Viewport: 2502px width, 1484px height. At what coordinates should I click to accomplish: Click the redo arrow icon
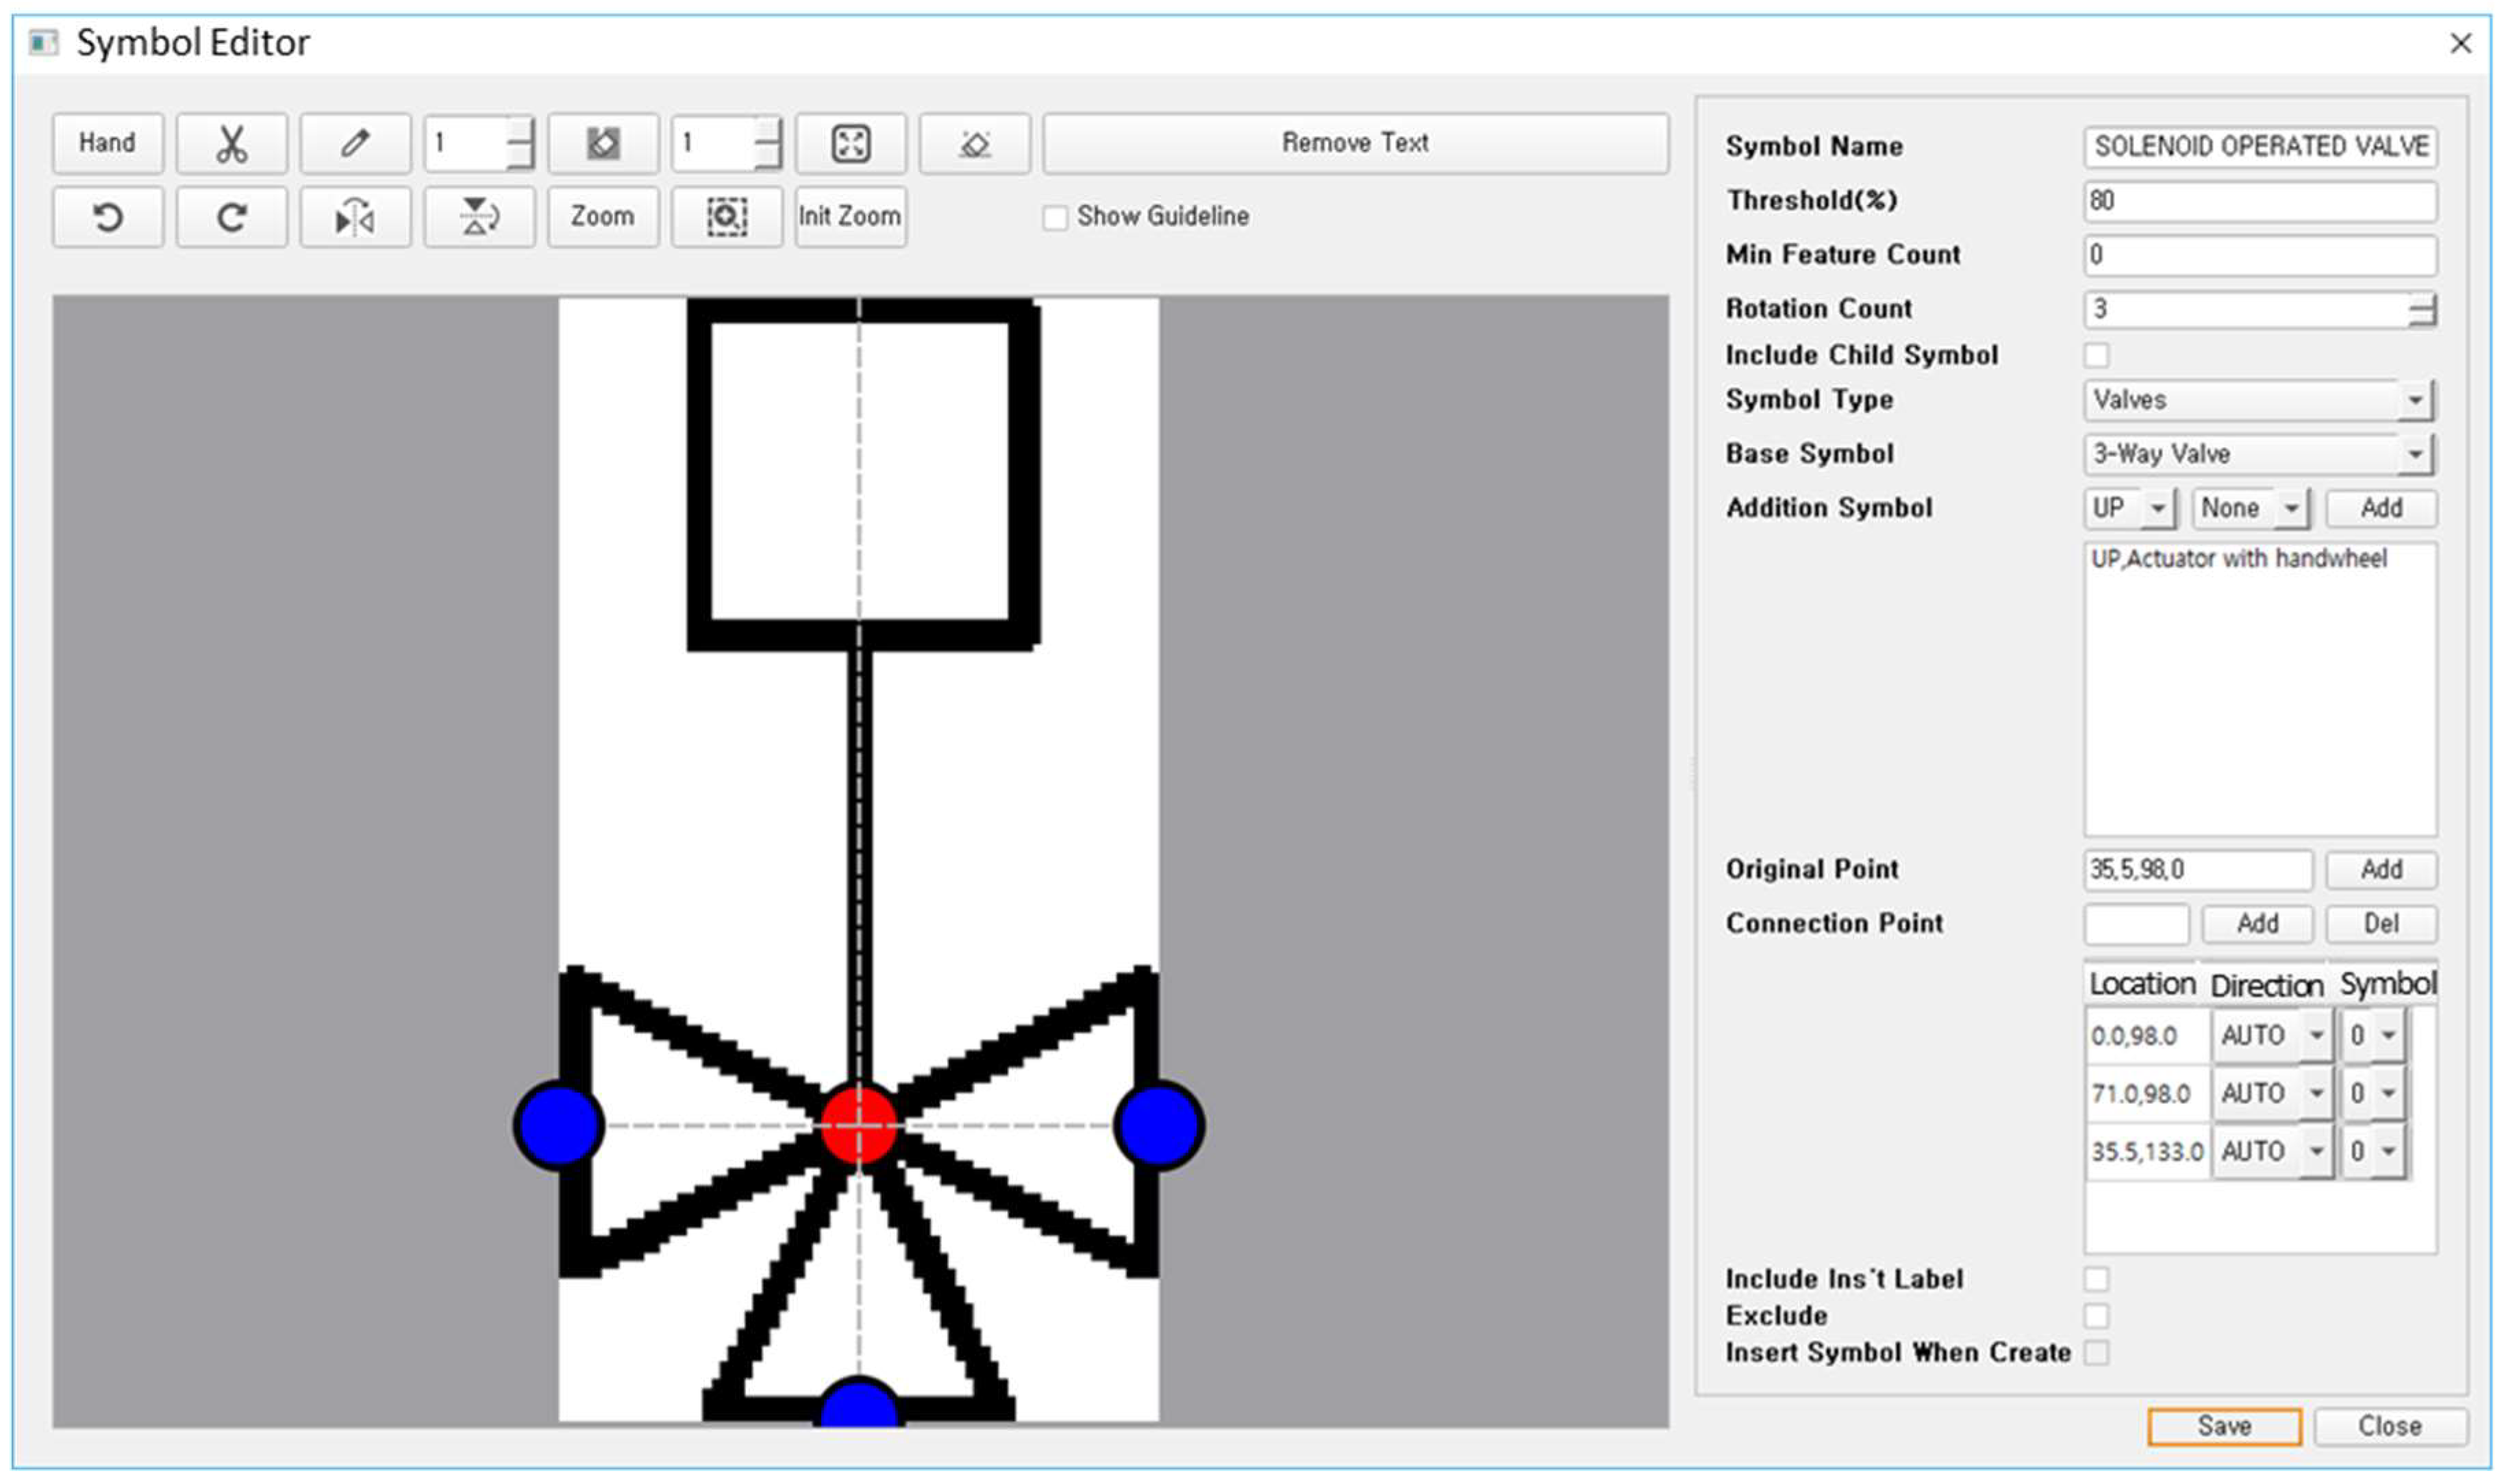coord(231,217)
